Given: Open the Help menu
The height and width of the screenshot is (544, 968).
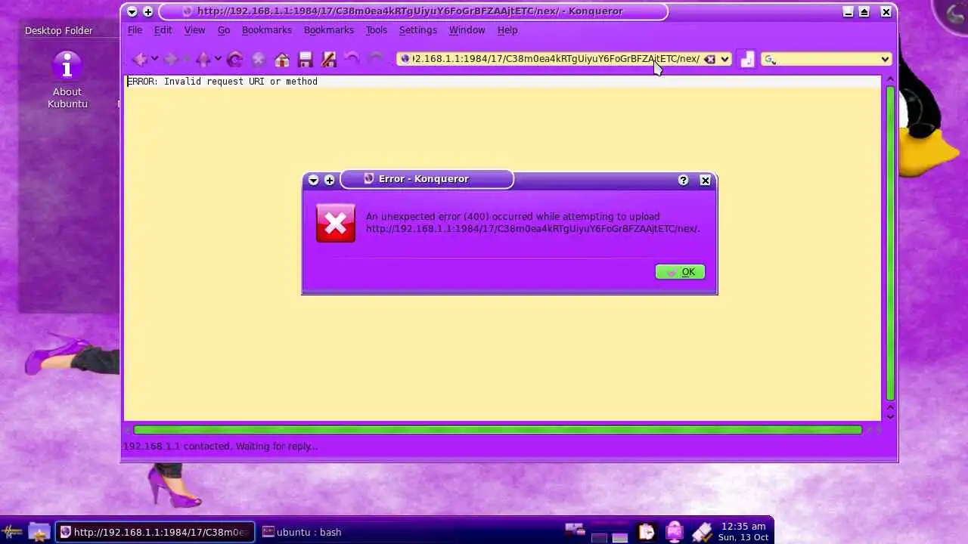Looking at the screenshot, I should 507,30.
